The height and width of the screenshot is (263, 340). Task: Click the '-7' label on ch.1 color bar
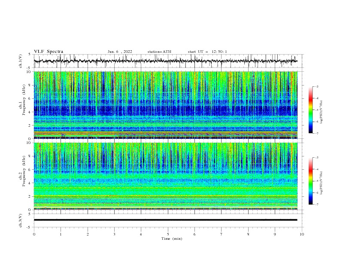pyautogui.click(x=316, y=133)
